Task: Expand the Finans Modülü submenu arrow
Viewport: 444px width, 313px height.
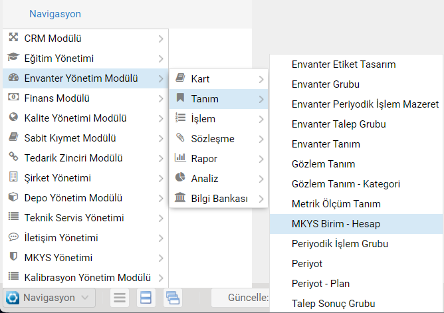Action: pyautogui.click(x=161, y=98)
